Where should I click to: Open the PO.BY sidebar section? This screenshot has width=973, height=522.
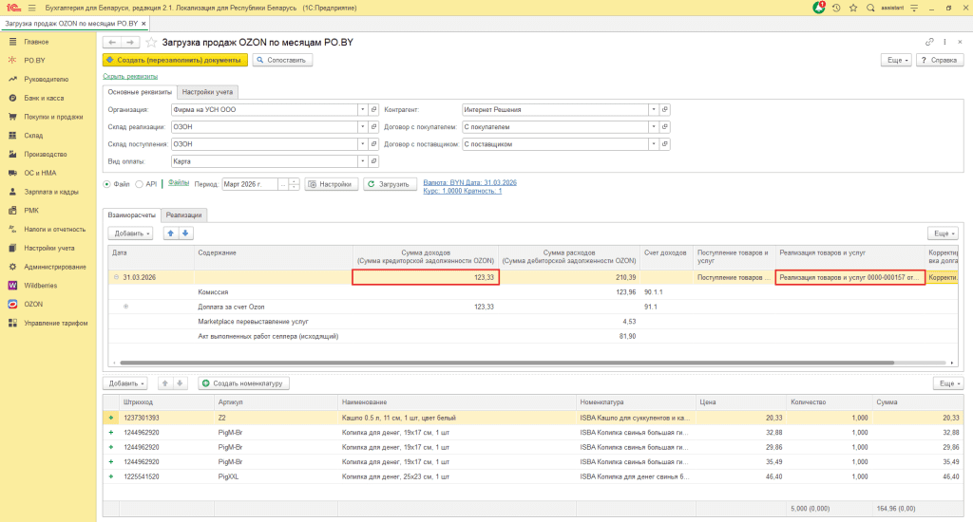[34, 60]
